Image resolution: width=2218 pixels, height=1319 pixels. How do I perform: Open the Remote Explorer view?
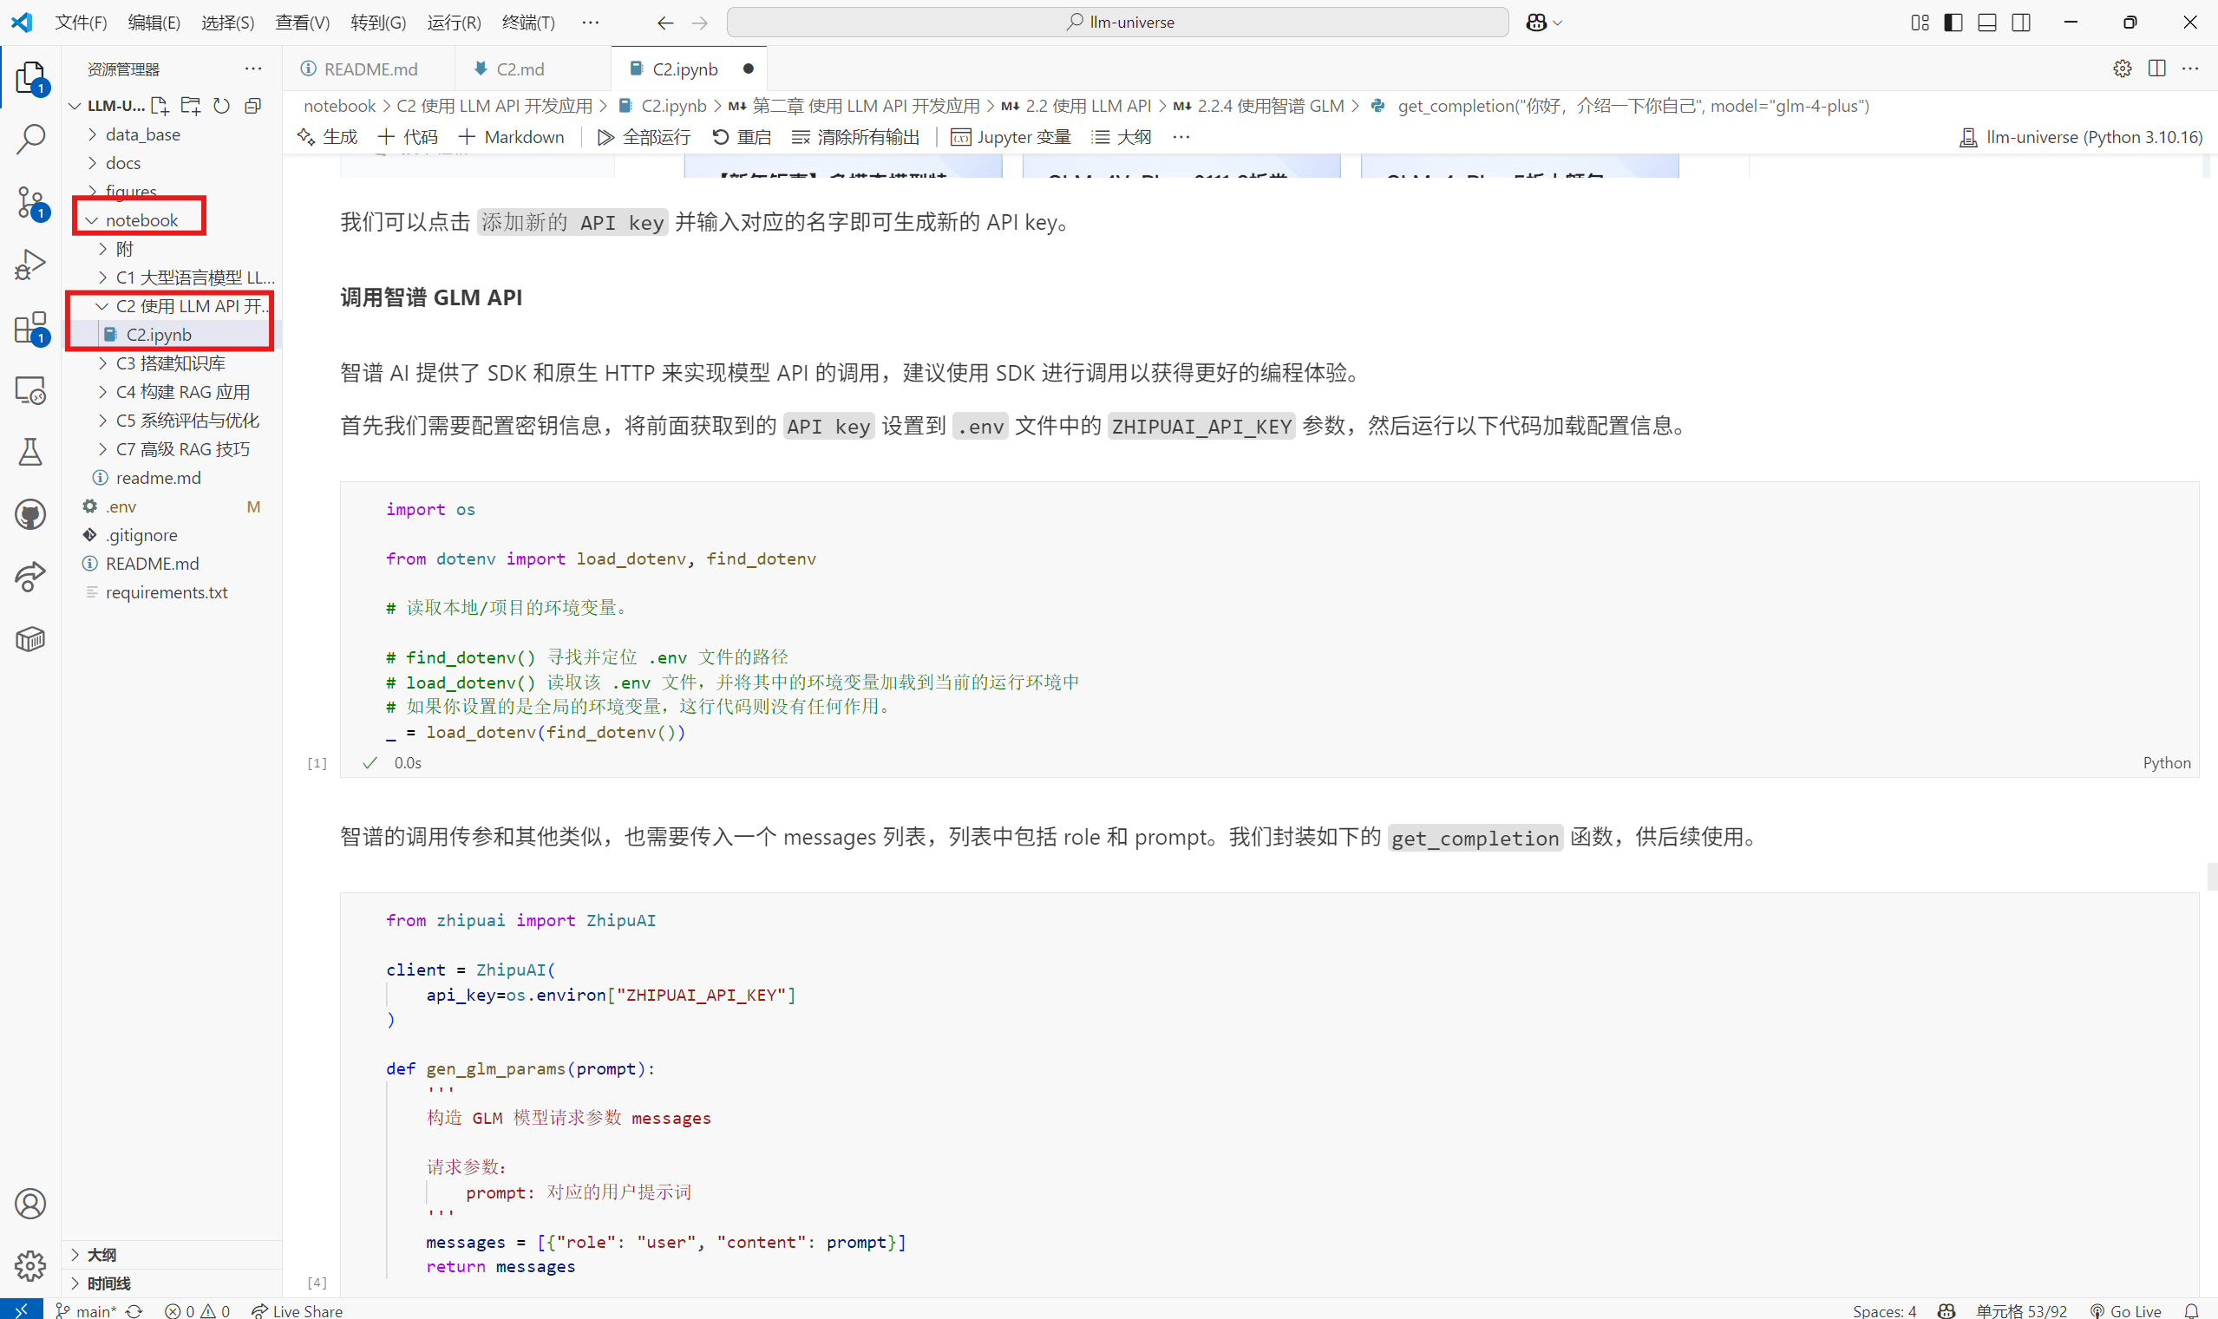click(x=33, y=391)
